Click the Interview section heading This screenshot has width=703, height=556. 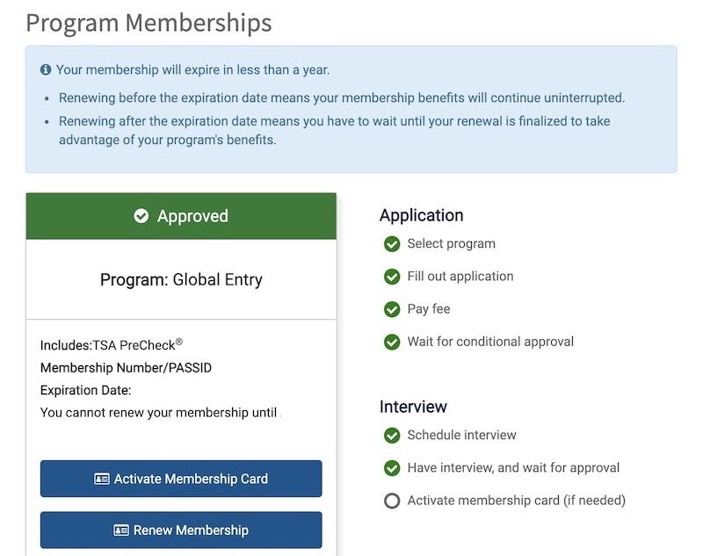(x=413, y=407)
